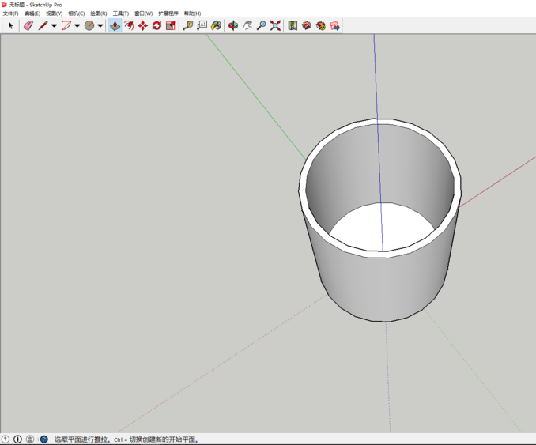Select the Scale tool
The image size is (536, 445).
tap(171, 25)
